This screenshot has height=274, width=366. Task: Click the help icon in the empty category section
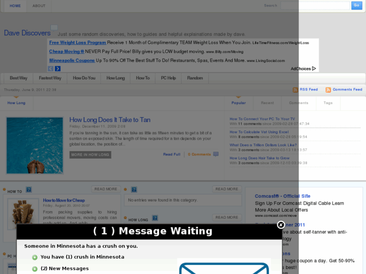(134, 190)
